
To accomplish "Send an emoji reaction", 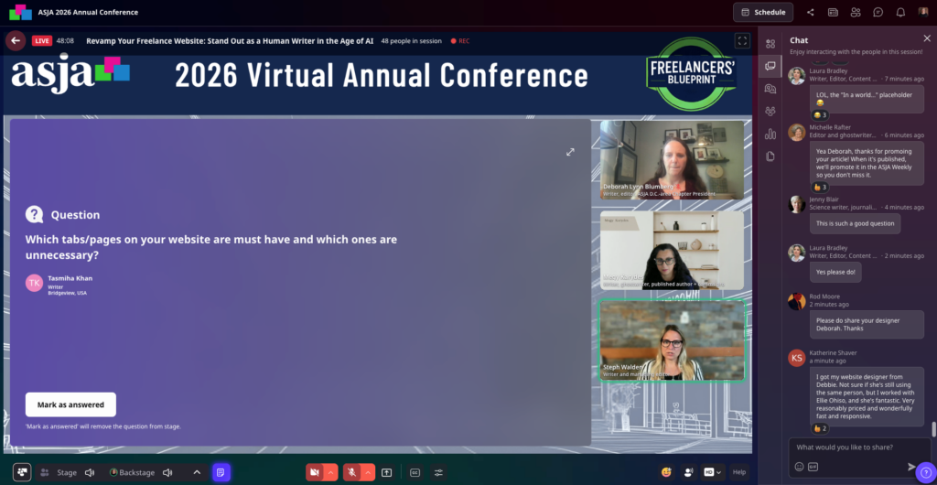I will [666, 472].
